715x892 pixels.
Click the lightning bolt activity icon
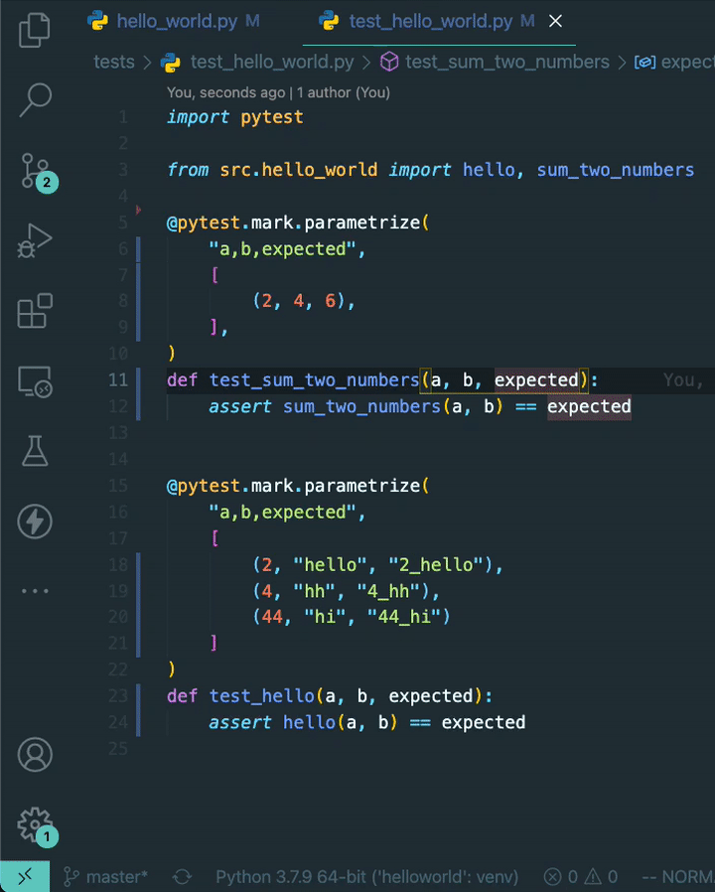click(x=35, y=521)
